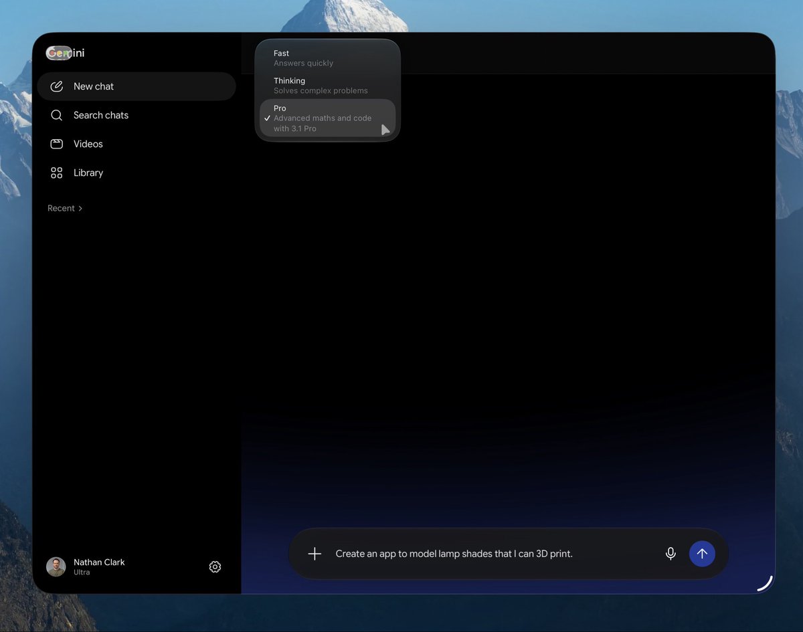This screenshot has width=803, height=632.
Task: Click the magnifier icon beside Search chats
Action: [x=57, y=115]
